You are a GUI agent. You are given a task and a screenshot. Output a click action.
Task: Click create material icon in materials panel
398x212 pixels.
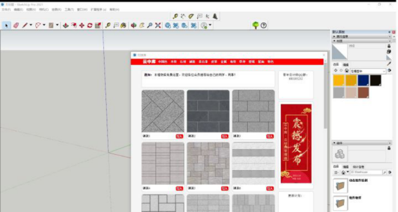(x=389, y=52)
